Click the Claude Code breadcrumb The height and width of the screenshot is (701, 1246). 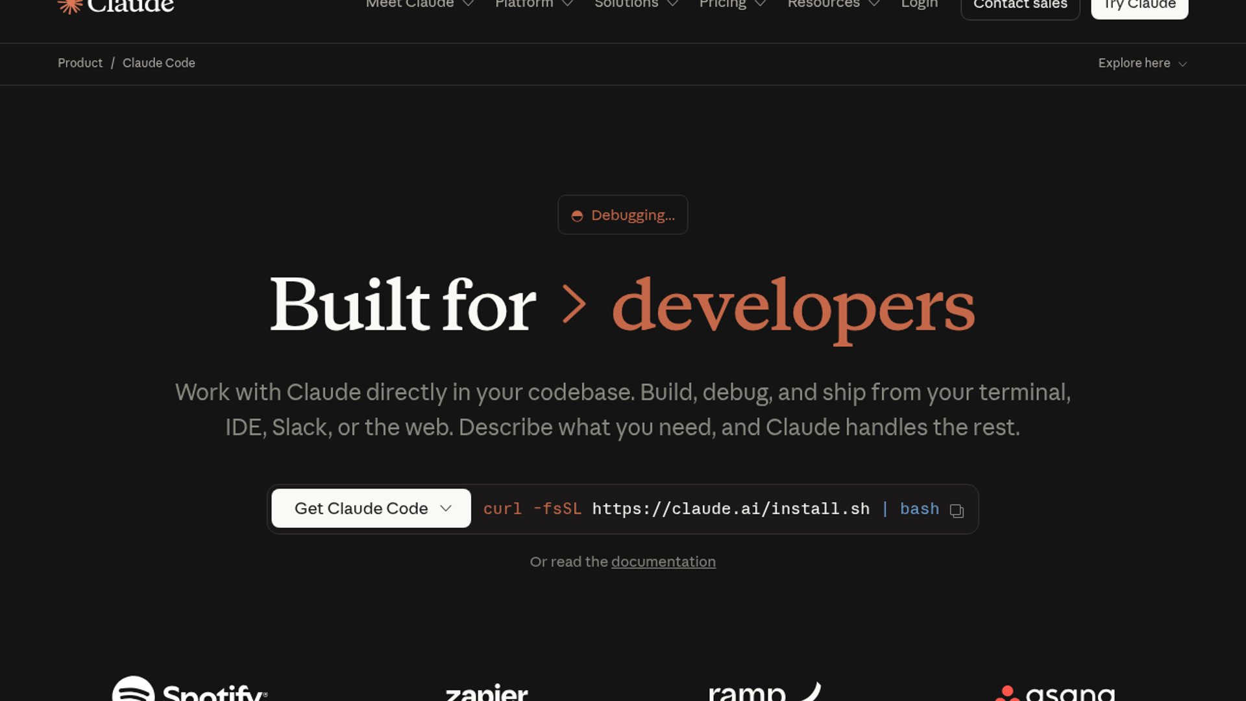click(159, 63)
